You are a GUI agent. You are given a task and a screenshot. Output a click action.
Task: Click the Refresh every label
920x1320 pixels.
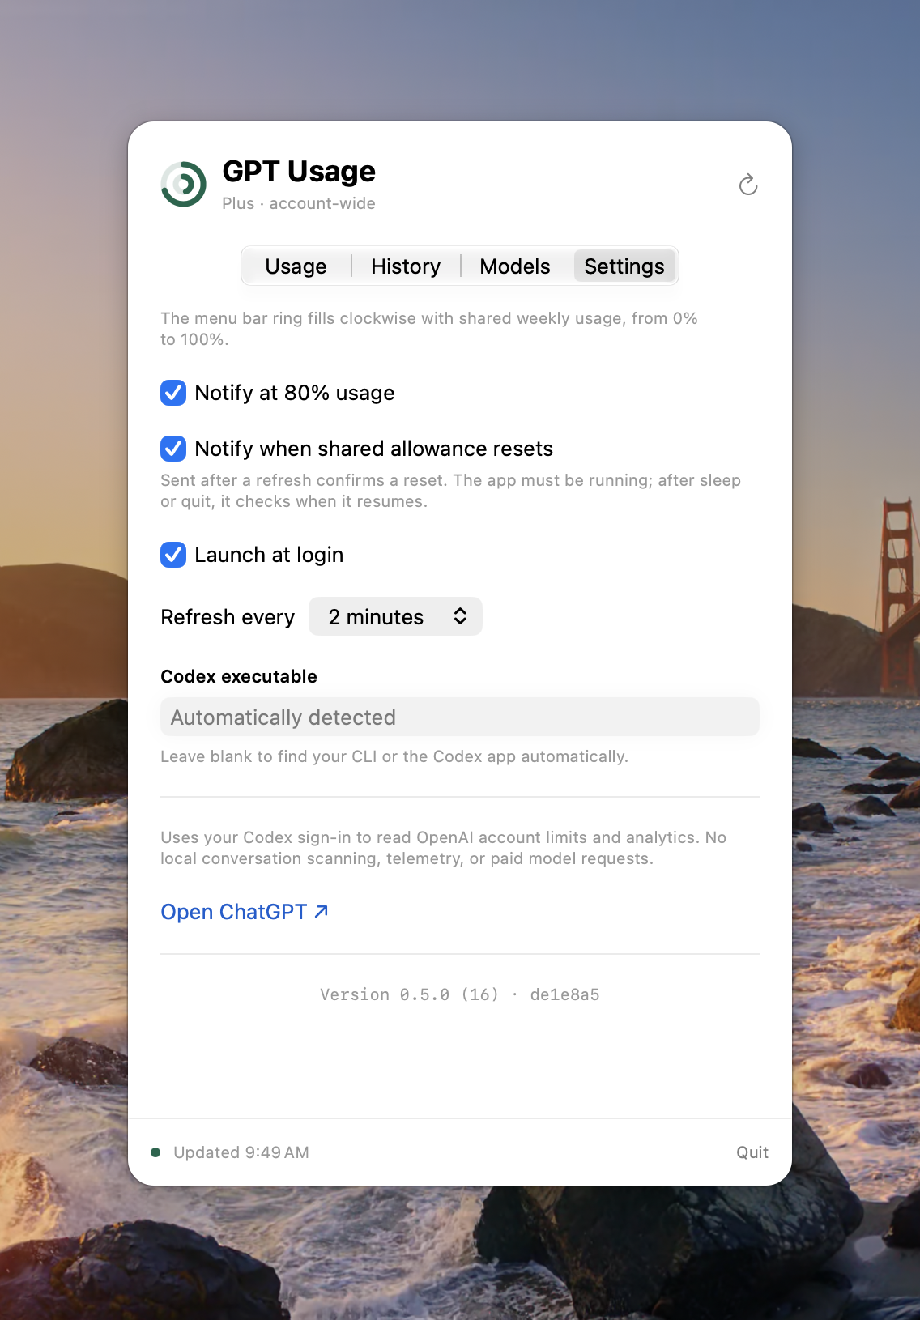coord(228,617)
